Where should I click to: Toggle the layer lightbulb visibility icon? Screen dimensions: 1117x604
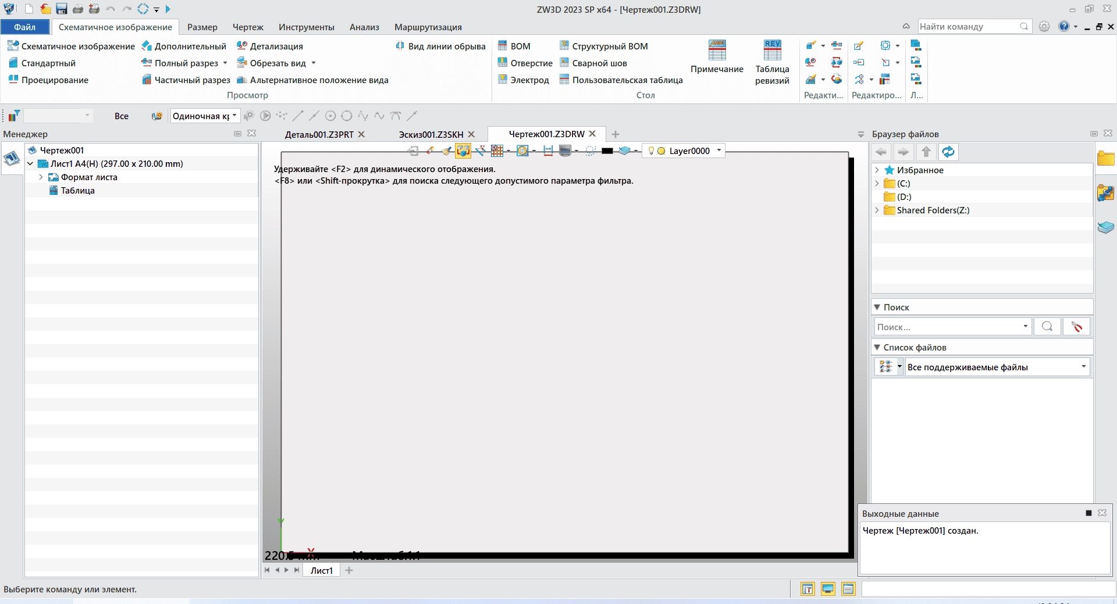[x=651, y=151]
